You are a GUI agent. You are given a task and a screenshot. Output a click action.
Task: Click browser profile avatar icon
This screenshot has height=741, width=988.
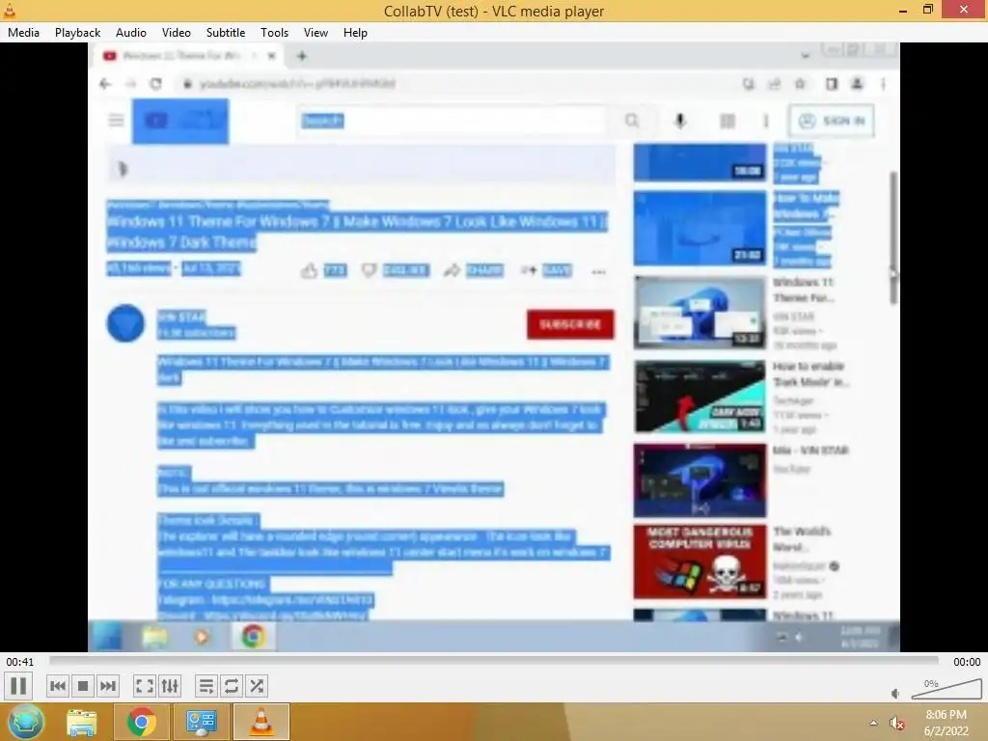click(857, 84)
